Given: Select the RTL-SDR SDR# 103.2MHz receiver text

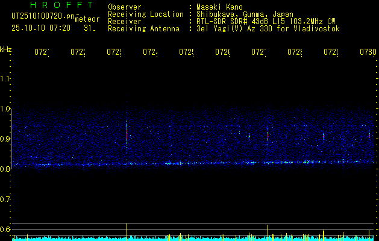Looking at the screenshot, I should [x=266, y=22].
